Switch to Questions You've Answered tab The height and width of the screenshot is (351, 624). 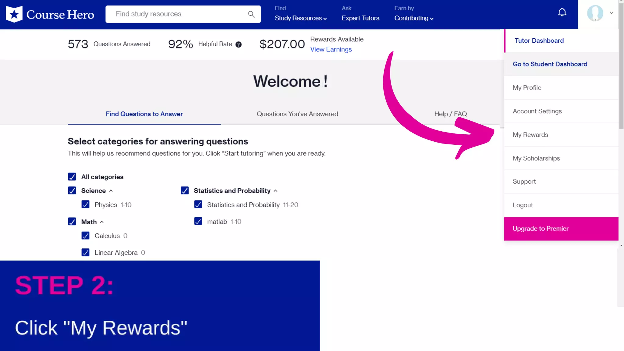point(297,114)
